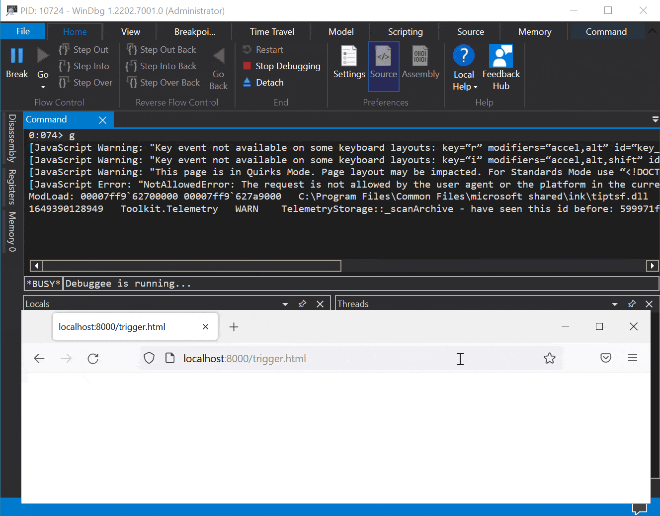
Task: Open the Threads panel dropdown arrow
Action: tap(615, 304)
